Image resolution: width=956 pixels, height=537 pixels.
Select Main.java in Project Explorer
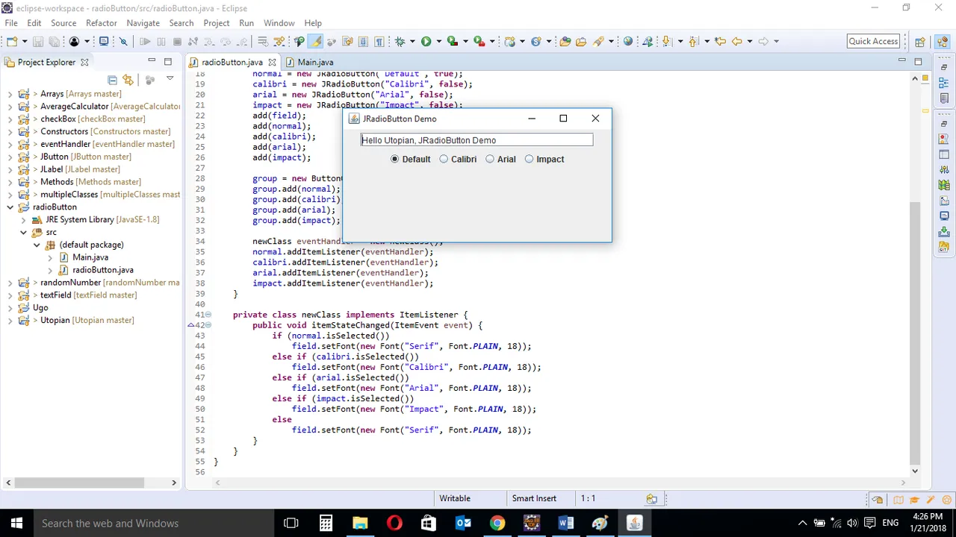90,257
